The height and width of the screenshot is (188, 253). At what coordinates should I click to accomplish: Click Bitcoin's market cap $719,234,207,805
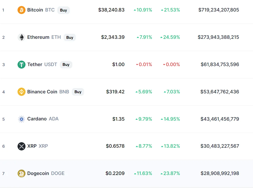click(219, 10)
